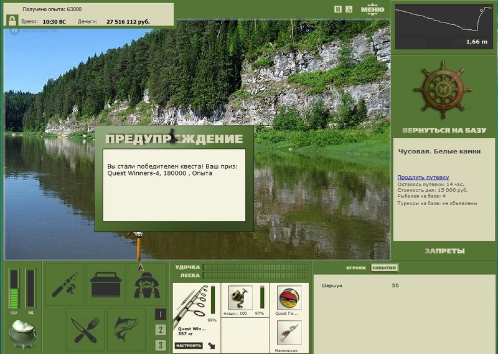Click ВЕРНУТЬСЯ НА БАЗУ
Image resolution: width=498 pixels, height=354 pixels.
tap(444, 130)
